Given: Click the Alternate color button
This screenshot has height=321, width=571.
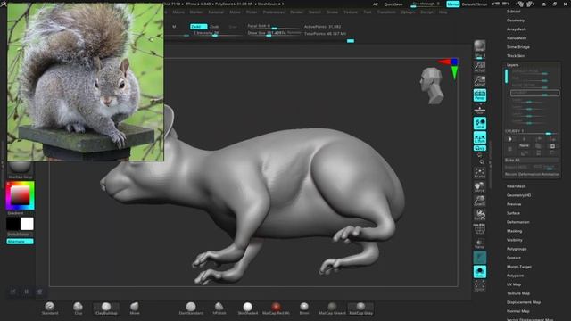Looking at the screenshot, I should tap(20, 242).
